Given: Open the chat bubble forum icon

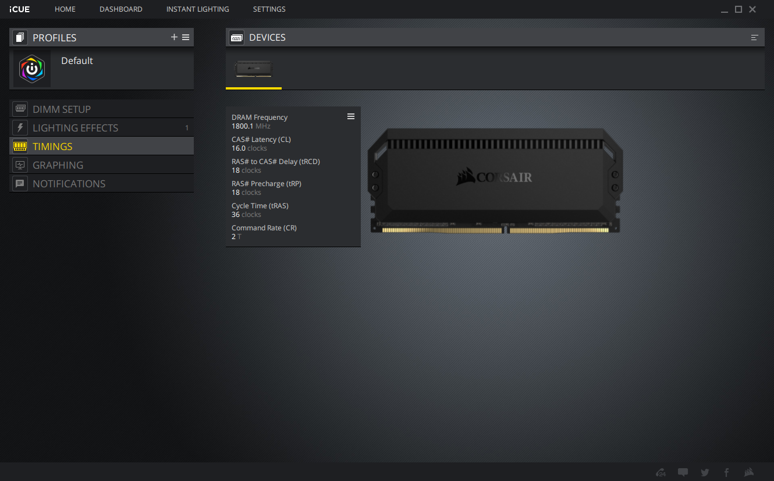Looking at the screenshot, I should click(x=683, y=472).
